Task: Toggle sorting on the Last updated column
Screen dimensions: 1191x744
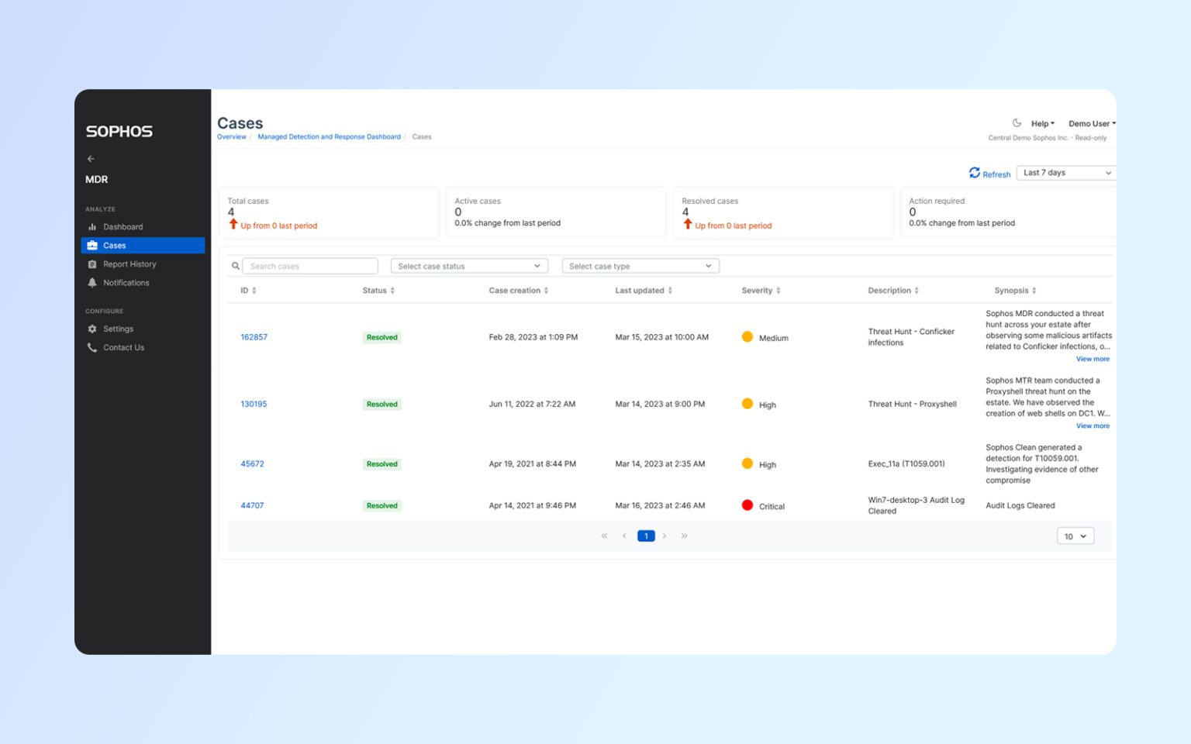Action: tap(670, 290)
